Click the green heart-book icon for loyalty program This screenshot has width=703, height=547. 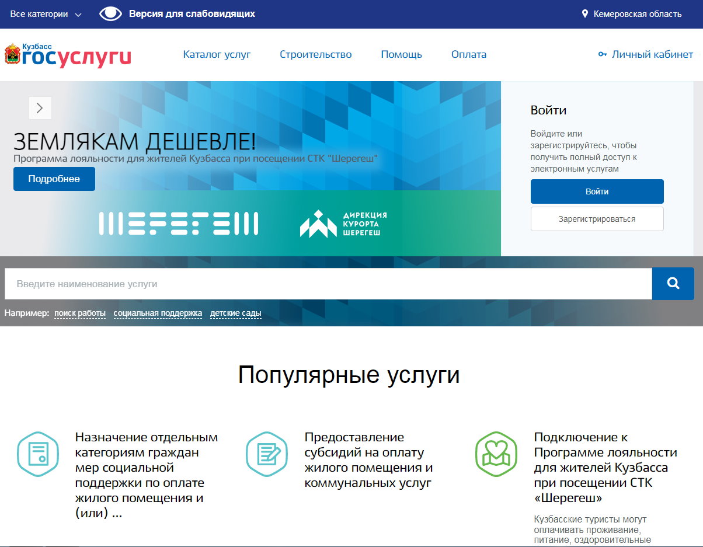(496, 454)
